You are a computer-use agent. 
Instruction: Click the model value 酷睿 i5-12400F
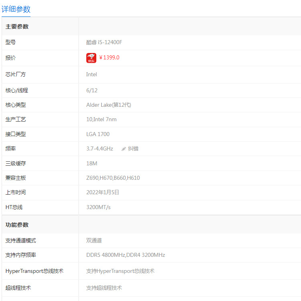(x=104, y=42)
